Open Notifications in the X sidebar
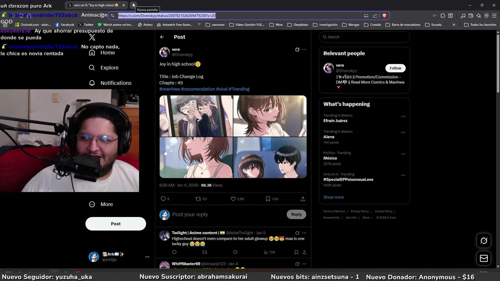 (x=110, y=83)
